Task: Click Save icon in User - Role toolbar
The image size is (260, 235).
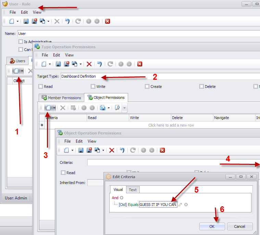Action: tap(26, 21)
